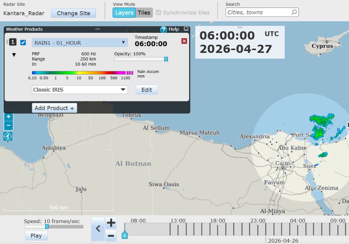Click the Add Product + button
The height and width of the screenshot is (244, 349).
coord(54,108)
